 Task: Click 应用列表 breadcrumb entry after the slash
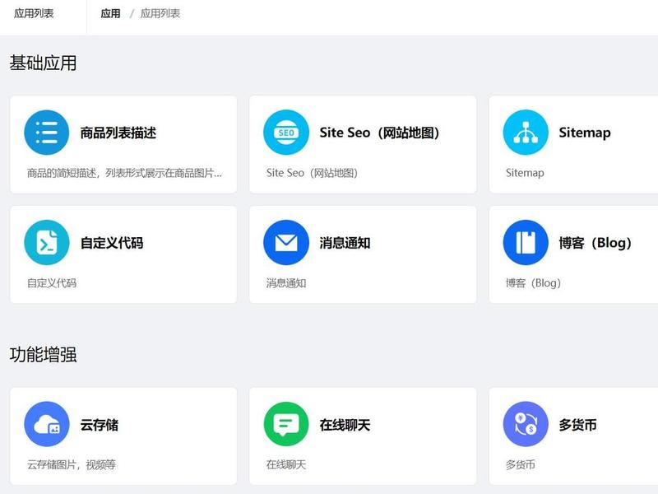(160, 13)
